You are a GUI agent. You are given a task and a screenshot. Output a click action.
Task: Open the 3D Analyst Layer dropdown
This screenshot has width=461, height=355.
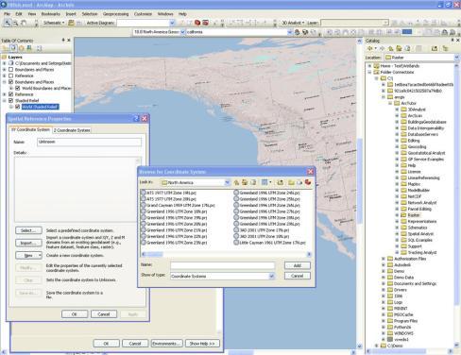click(x=385, y=23)
